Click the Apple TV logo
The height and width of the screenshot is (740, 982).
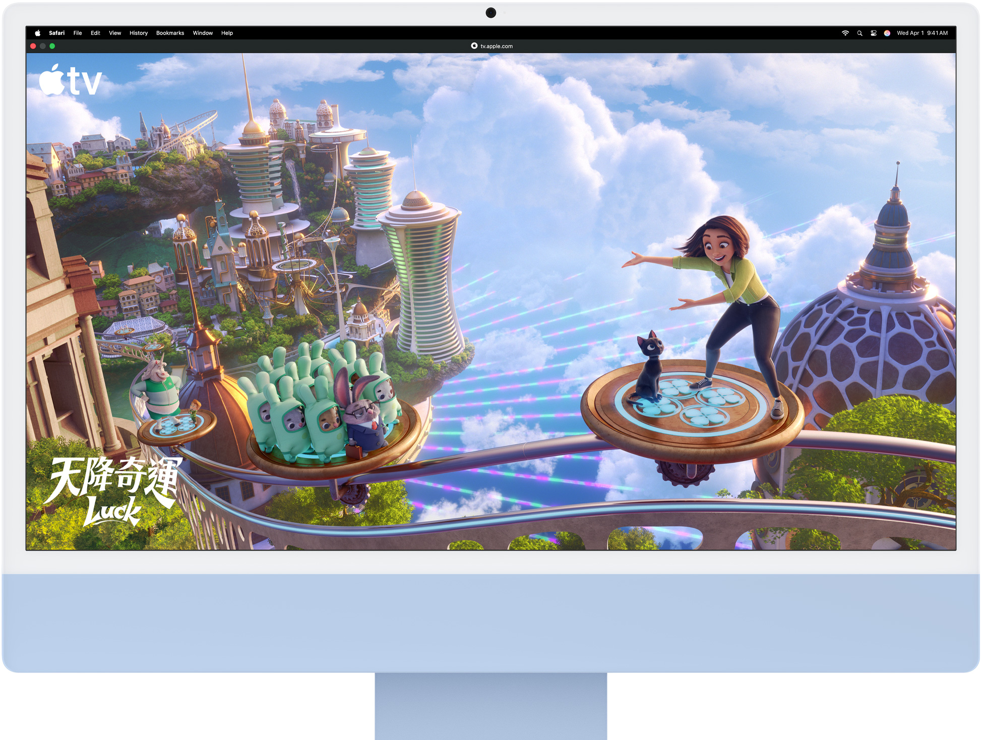click(71, 81)
